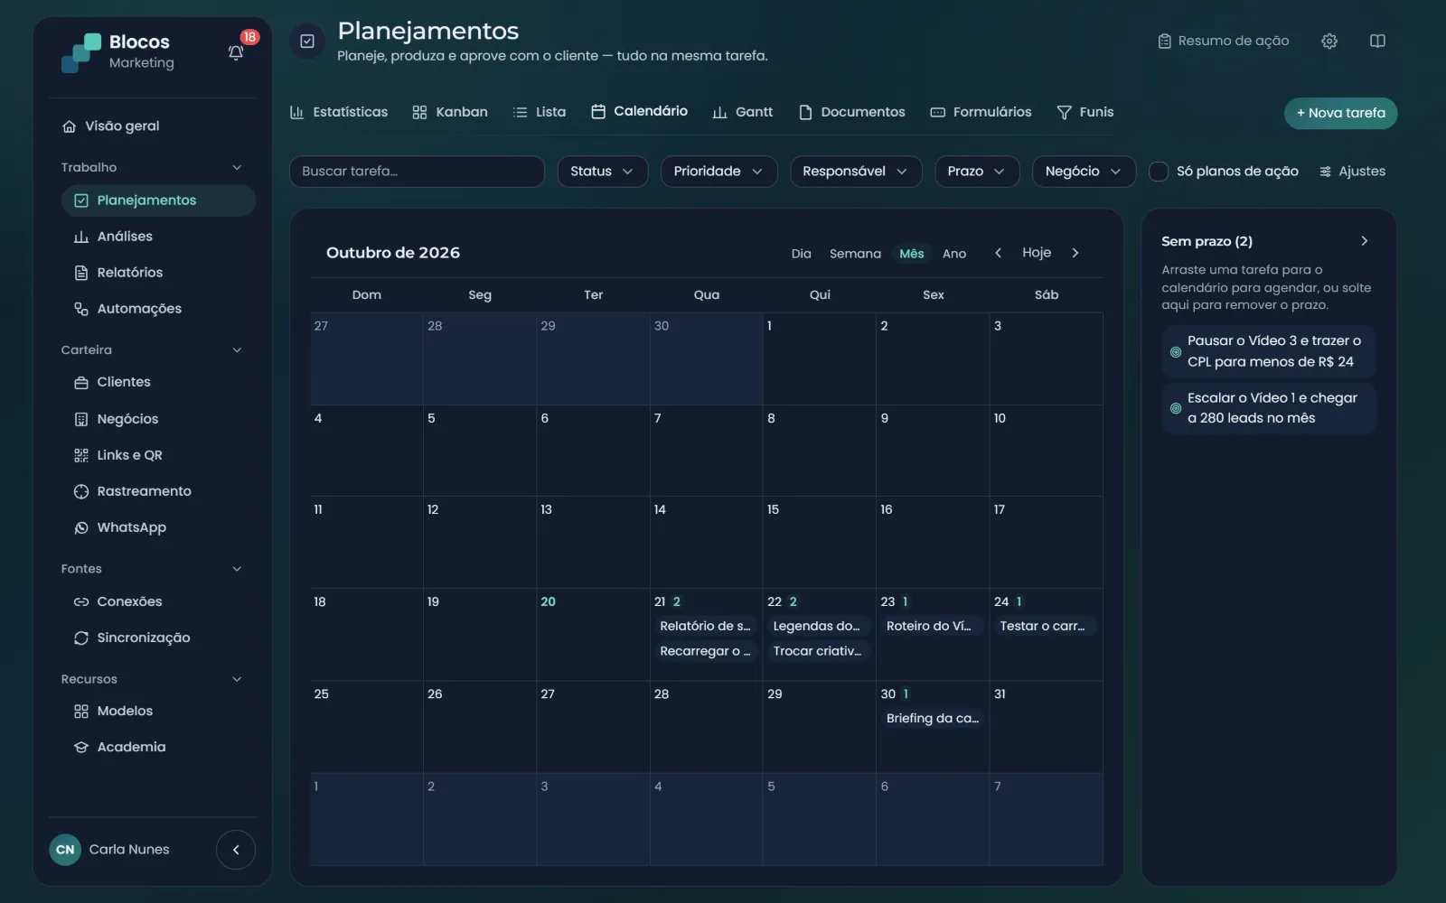The height and width of the screenshot is (903, 1446).
Task: Click the book icon in header
Action: point(1377,41)
